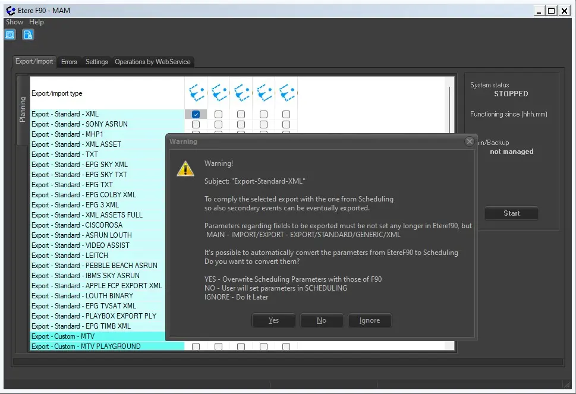This screenshot has height=394, width=576.
Task: Click the first blue monitor toolbar icon
Action: tap(10, 35)
